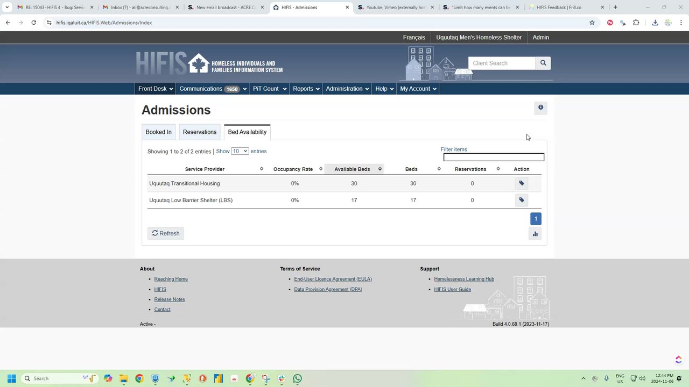Open the HIFIS User Guide link
This screenshot has width=689, height=387.
pos(453,289)
